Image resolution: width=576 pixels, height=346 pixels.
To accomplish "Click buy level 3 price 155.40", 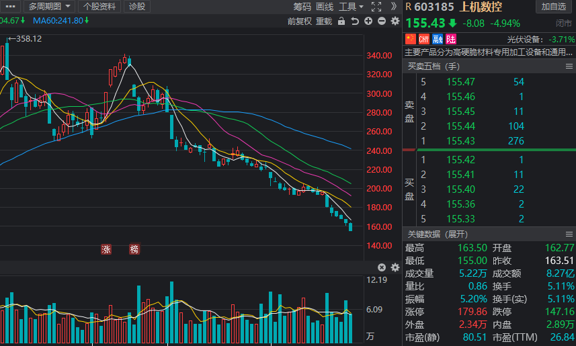I will coord(460,189).
